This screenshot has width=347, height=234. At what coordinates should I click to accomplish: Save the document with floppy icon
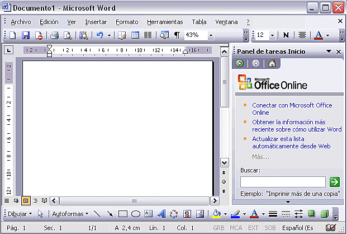26,35
